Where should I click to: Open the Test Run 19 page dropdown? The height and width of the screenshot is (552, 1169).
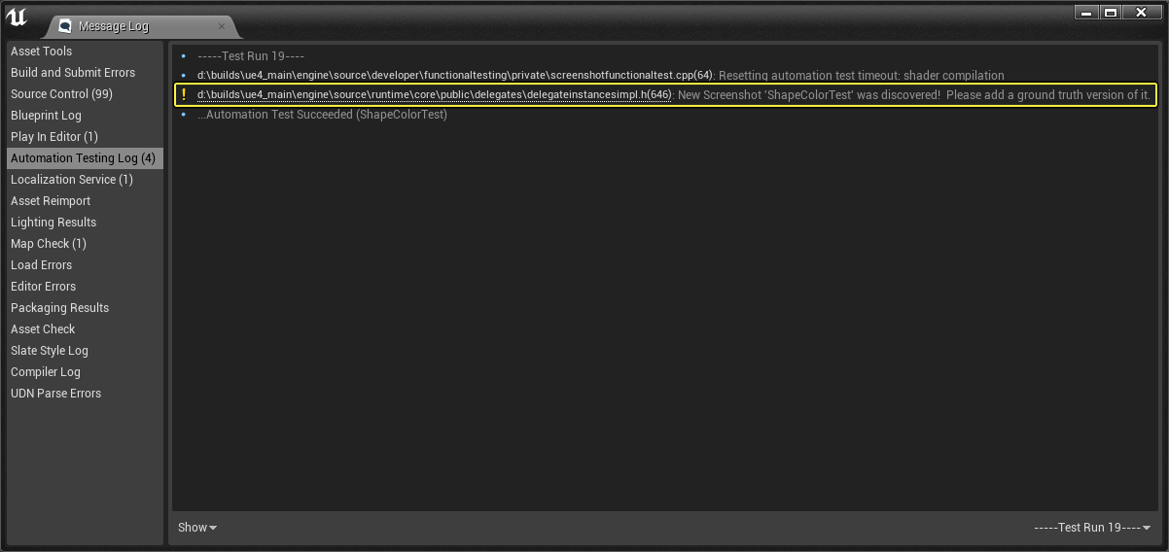[x=1092, y=527]
